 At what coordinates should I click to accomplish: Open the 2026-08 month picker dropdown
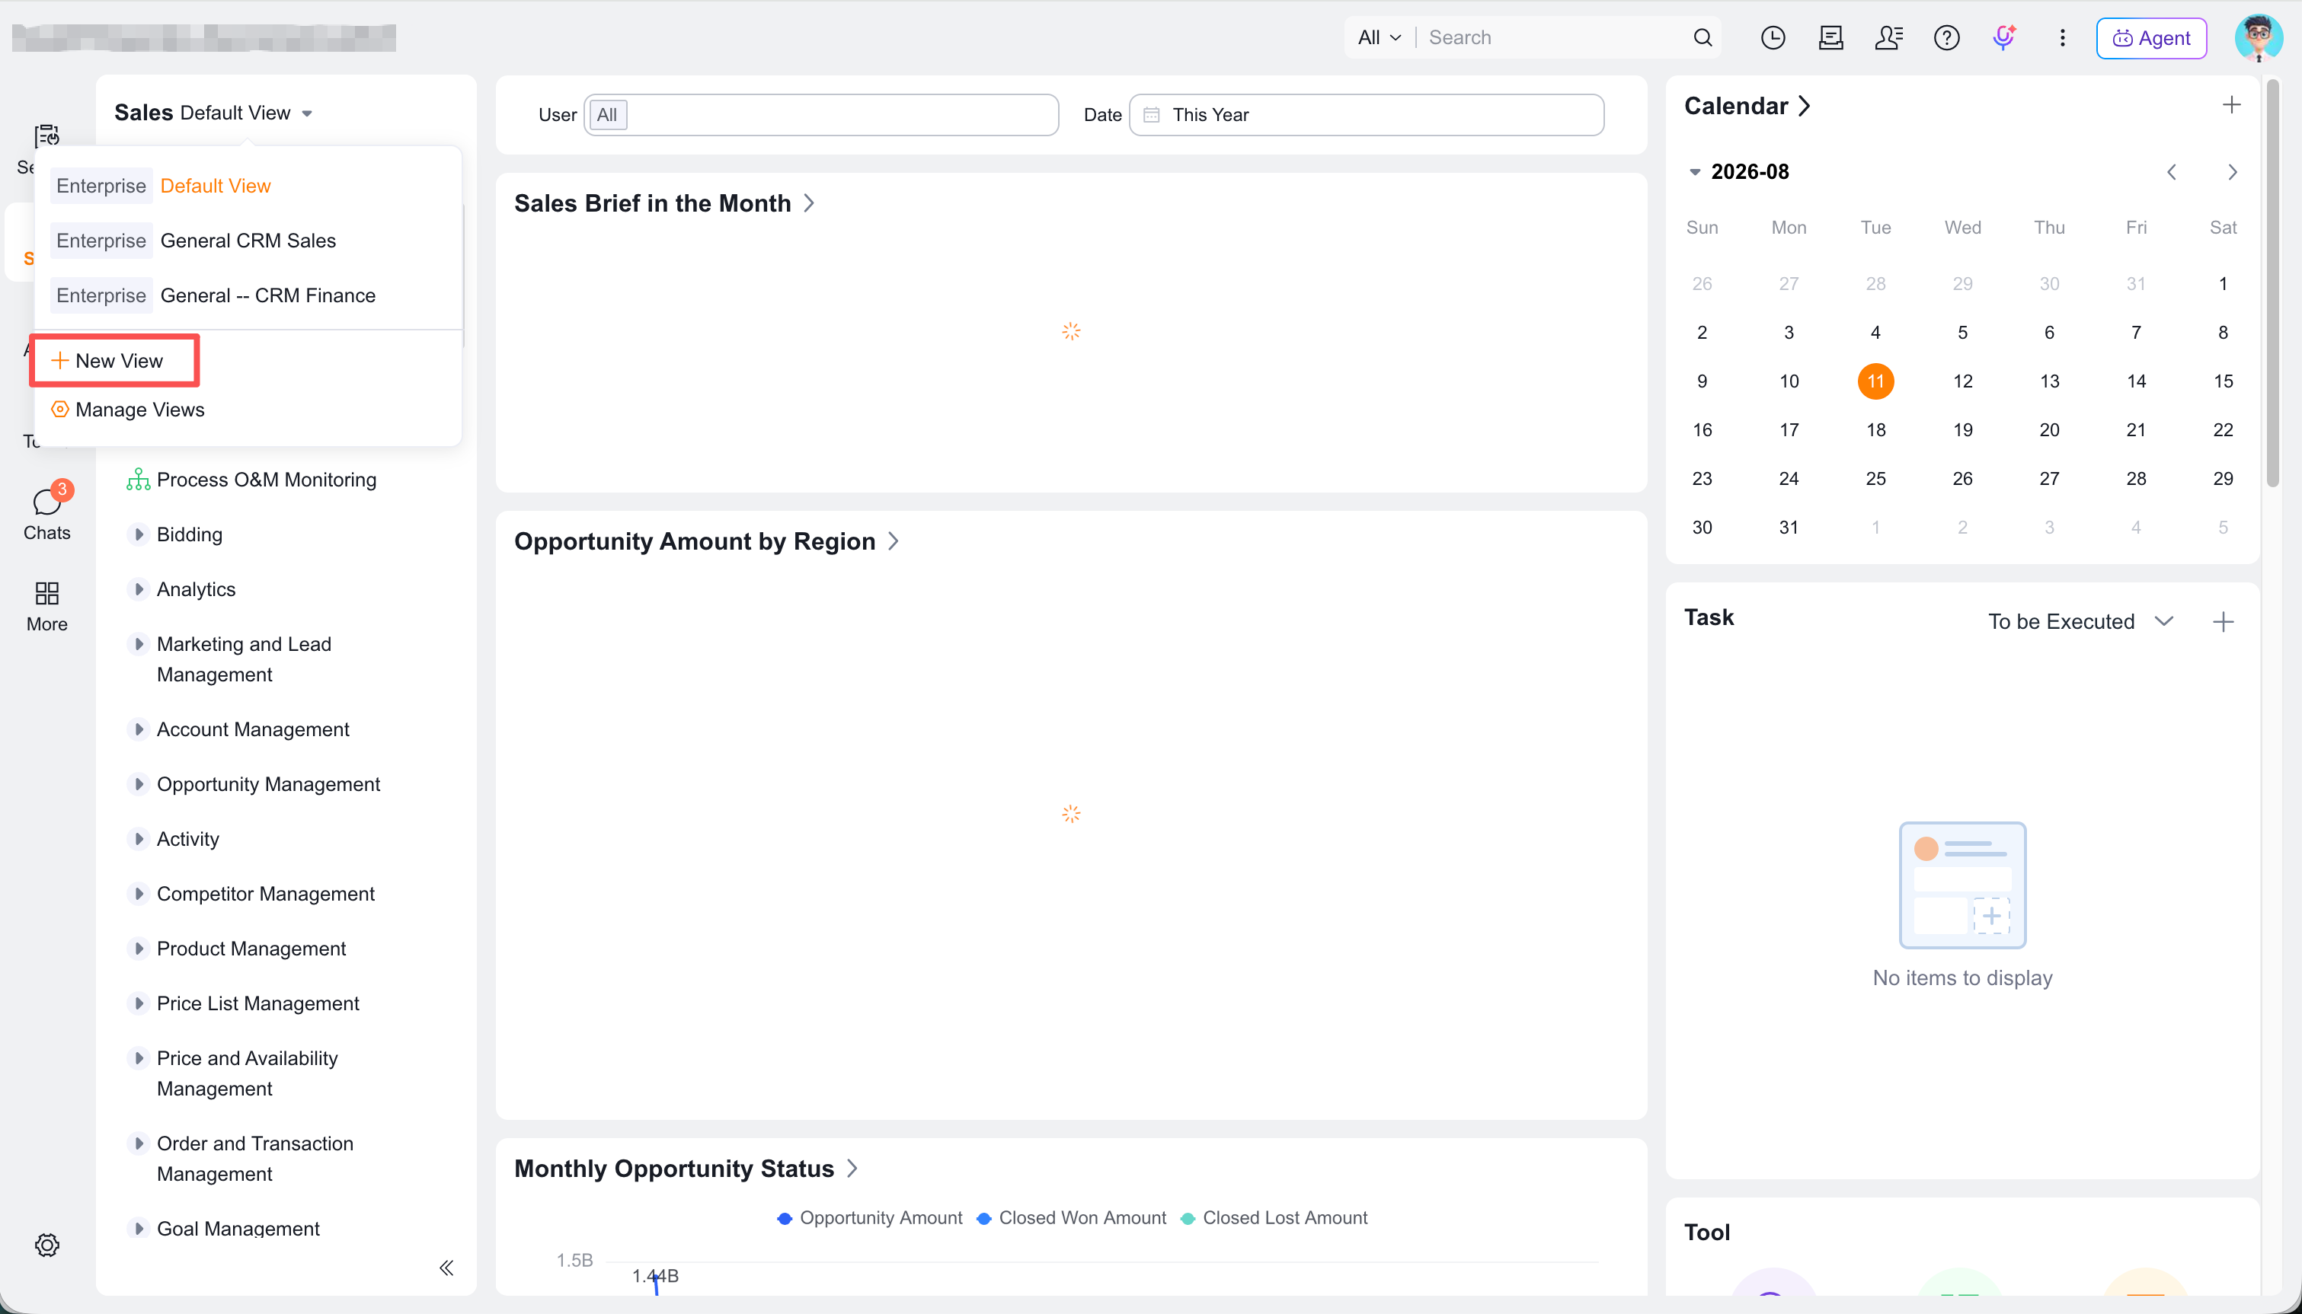pyautogui.click(x=1738, y=171)
